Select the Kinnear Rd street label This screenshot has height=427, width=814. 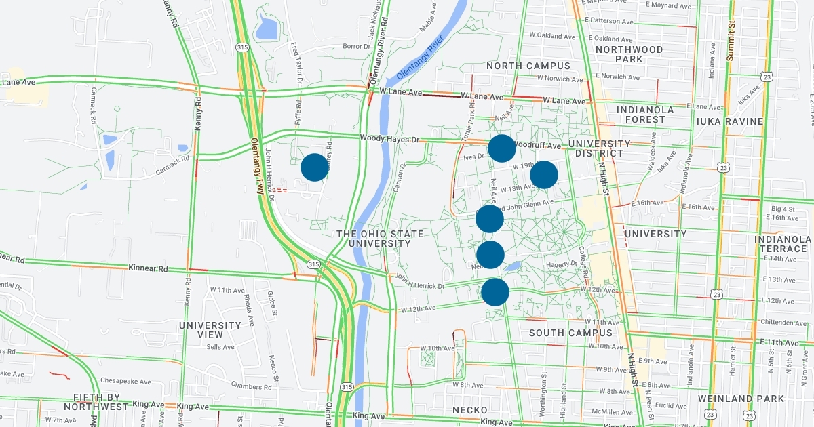(x=148, y=268)
